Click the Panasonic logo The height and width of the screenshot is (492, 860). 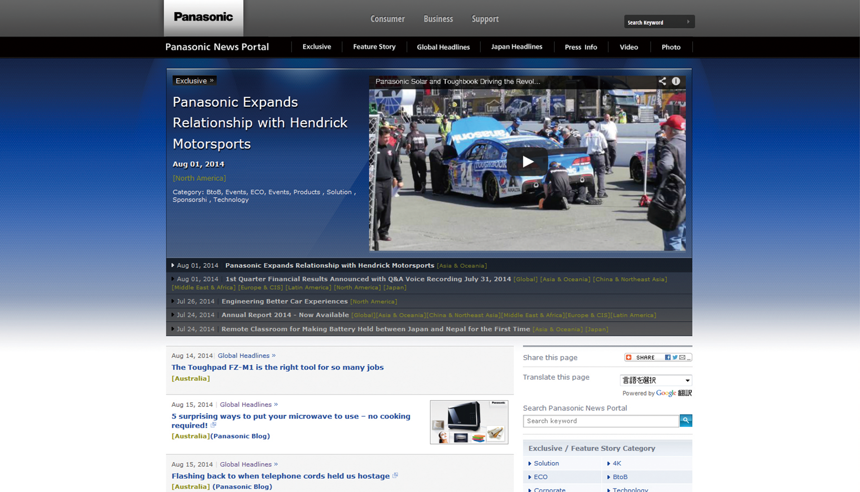coord(204,18)
